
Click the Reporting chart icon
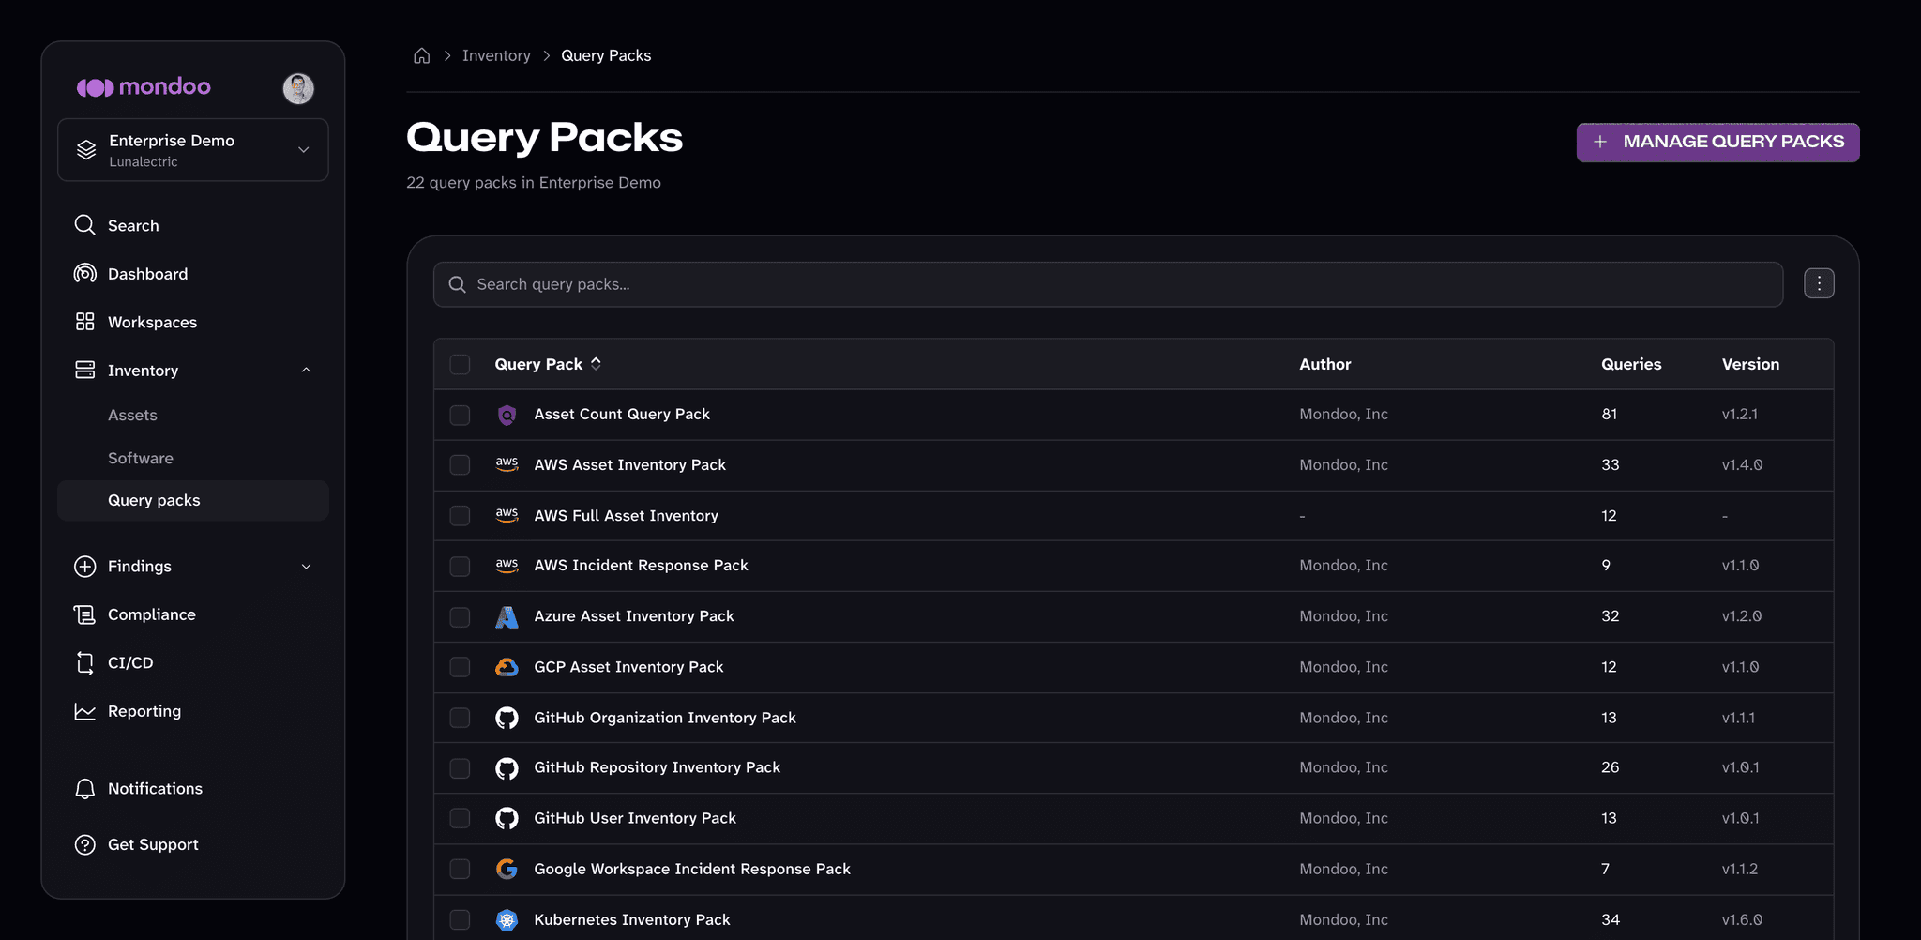(85, 711)
